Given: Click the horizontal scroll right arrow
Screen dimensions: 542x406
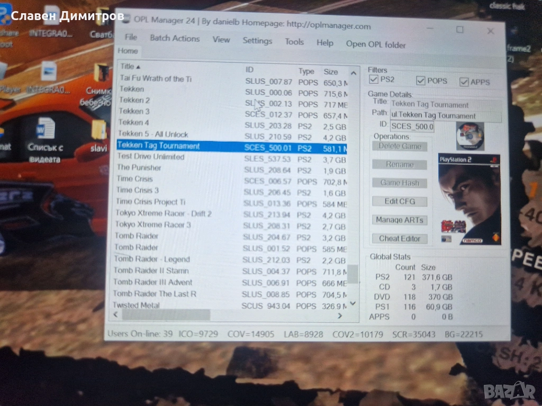Looking at the screenshot, I should tap(340, 316).
